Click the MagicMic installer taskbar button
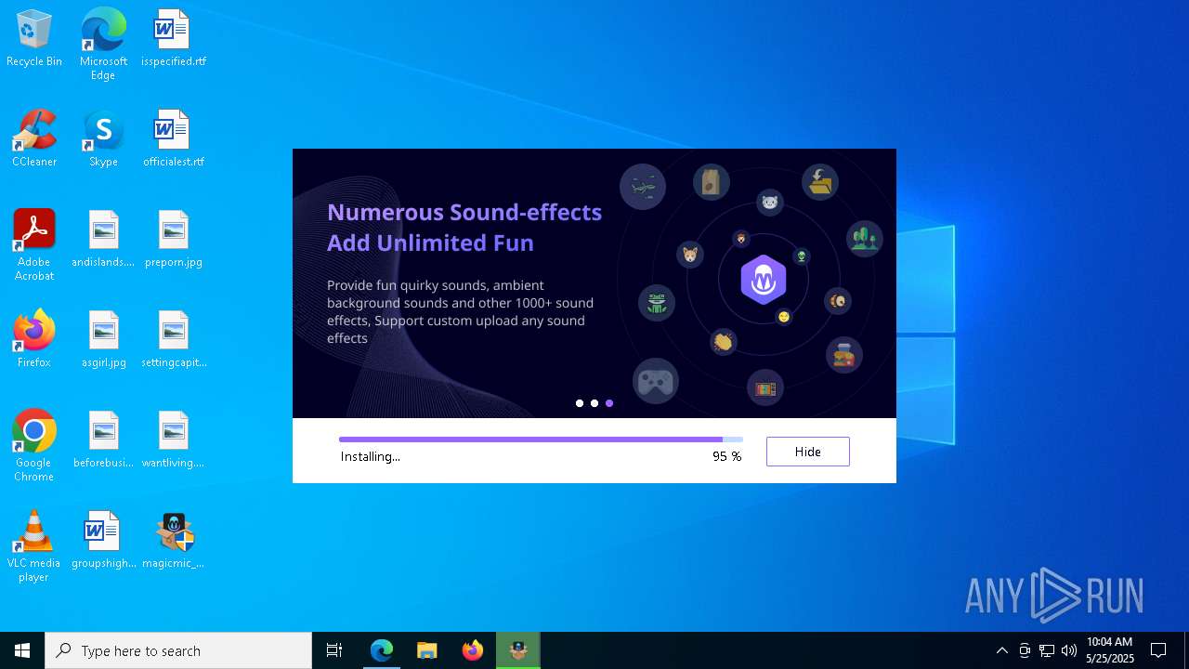Screen dimensions: 1189x669 click(x=518, y=650)
